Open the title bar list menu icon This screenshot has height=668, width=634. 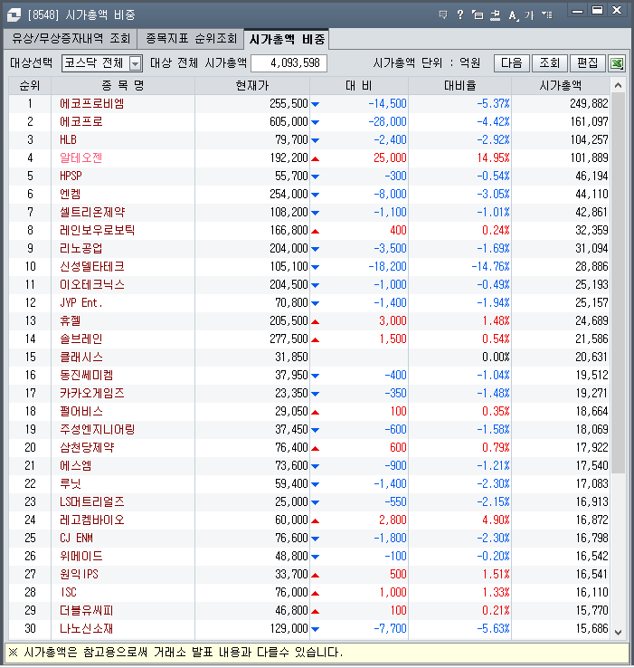click(546, 14)
